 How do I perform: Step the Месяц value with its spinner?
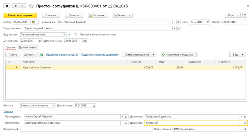tap(37, 22)
